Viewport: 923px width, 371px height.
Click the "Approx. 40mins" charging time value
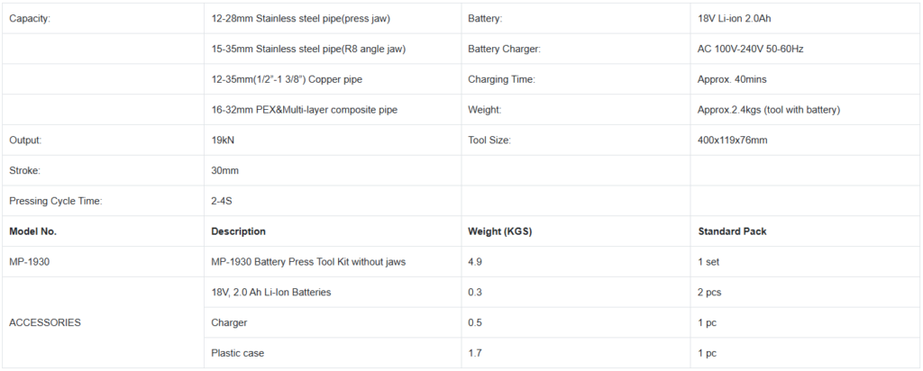tap(732, 79)
